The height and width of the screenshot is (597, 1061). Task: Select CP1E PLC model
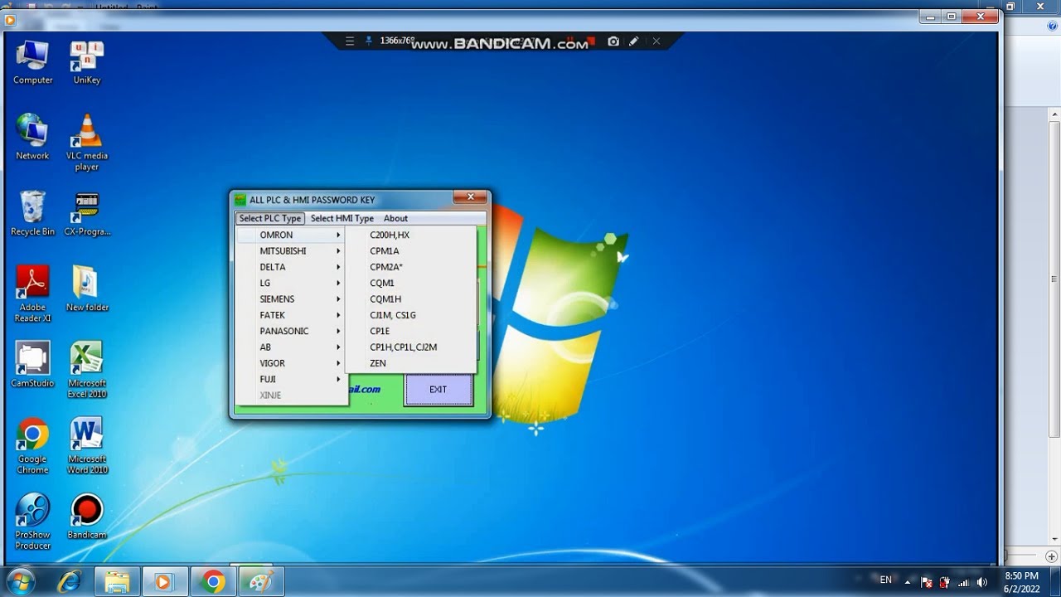[411, 331]
